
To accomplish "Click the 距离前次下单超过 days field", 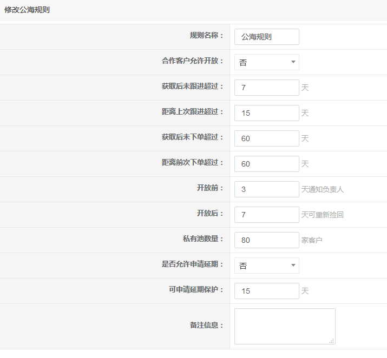I will click(x=266, y=164).
